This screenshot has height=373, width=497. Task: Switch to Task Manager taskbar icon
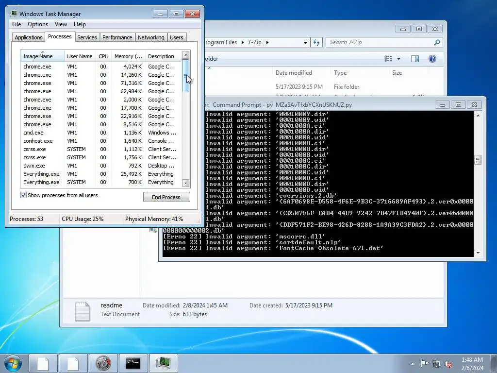coord(163,363)
